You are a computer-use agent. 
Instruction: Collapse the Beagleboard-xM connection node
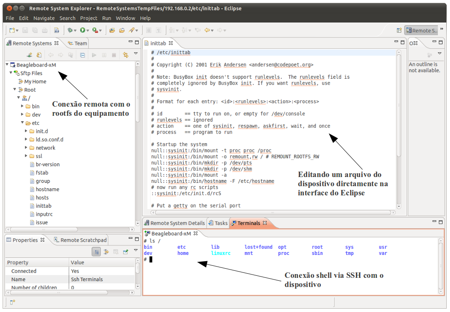7,65
